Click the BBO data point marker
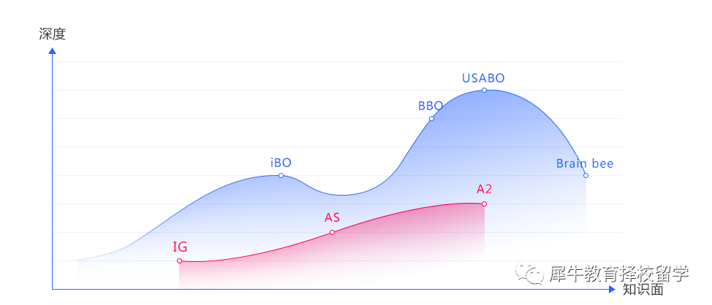 (431, 119)
